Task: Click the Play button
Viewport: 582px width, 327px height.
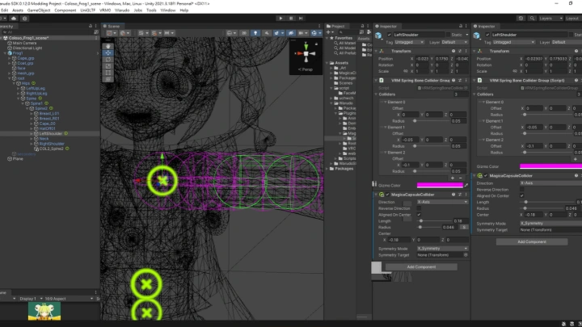Action: coord(280,18)
